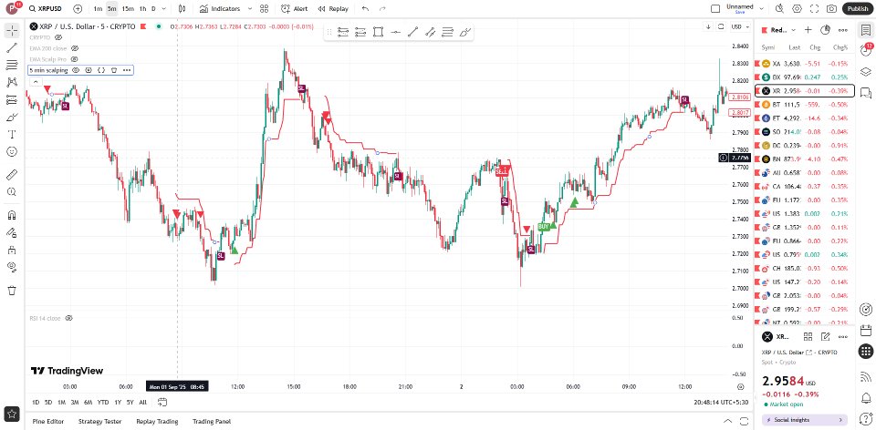Open the indicator templates grid icon
Image resolution: width=876 pixels, height=430 pixels.
pyautogui.click(x=265, y=9)
